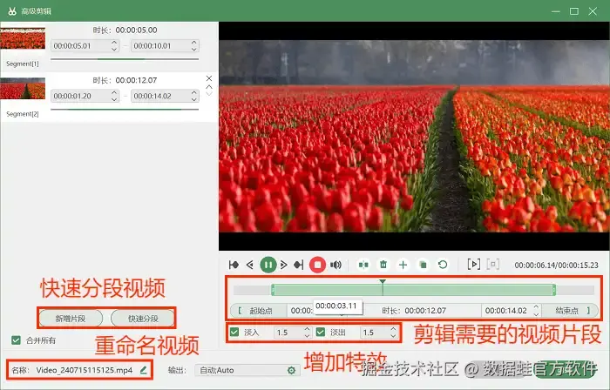Decrease Segment[2] end time 00:00:14.02
Screen dimensions: 610x390
click(x=194, y=99)
